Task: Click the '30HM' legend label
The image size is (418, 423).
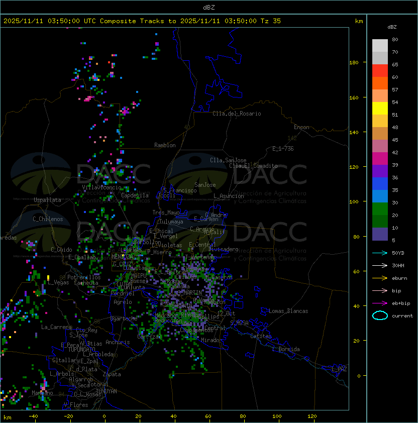Action: tap(398, 266)
